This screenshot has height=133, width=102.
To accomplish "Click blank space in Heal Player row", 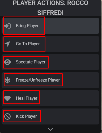I will tap(69, 98).
